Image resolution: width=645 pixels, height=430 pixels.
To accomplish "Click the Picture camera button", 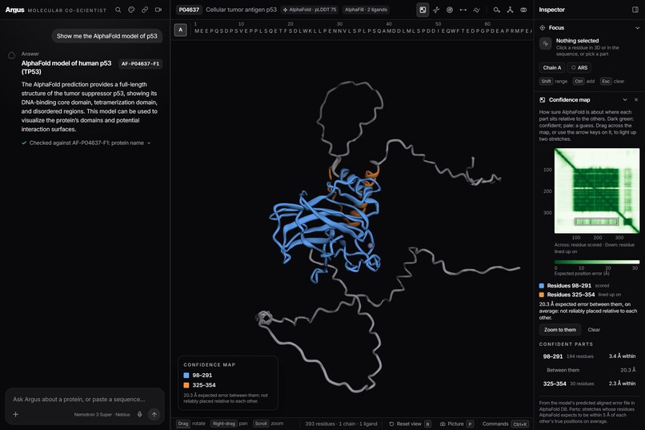I will (x=457, y=424).
